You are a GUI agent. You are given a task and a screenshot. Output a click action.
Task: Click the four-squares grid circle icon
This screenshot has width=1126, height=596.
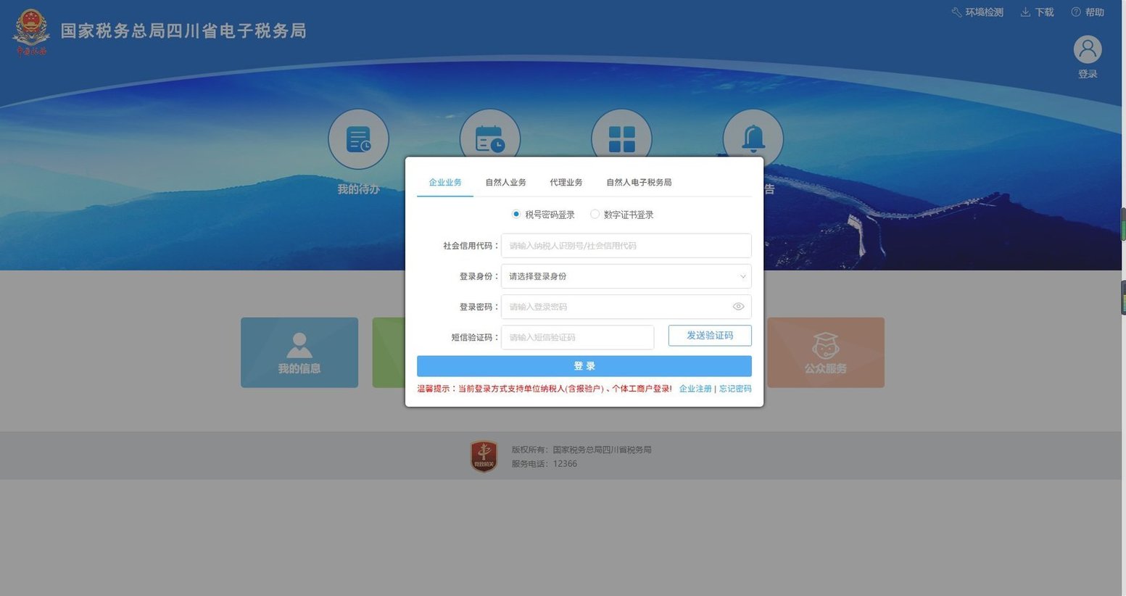click(x=621, y=133)
